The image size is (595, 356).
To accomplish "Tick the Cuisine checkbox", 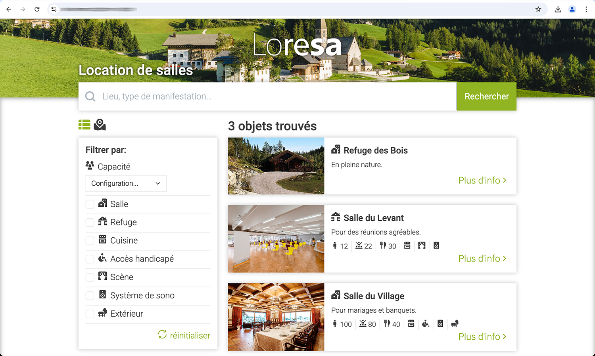I will pyautogui.click(x=90, y=241).
